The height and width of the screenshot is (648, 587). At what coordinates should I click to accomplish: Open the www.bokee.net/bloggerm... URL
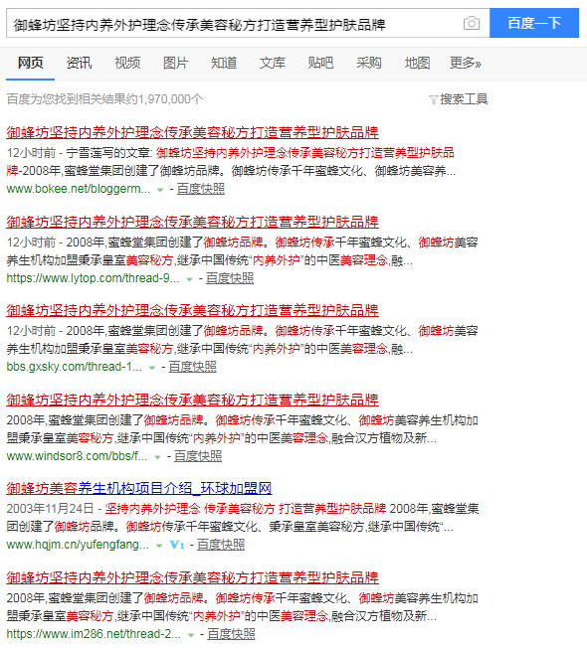tap(79, 189)
